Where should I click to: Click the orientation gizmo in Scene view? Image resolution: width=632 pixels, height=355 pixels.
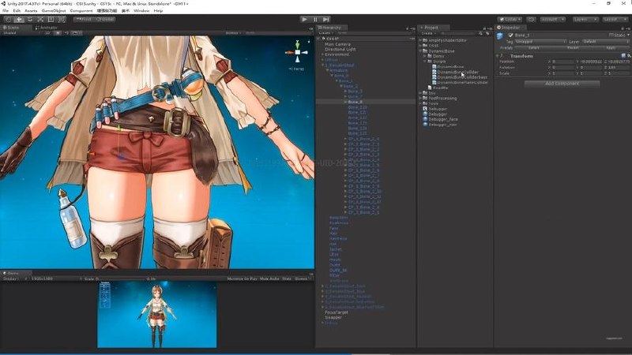(x=297, y=52)
